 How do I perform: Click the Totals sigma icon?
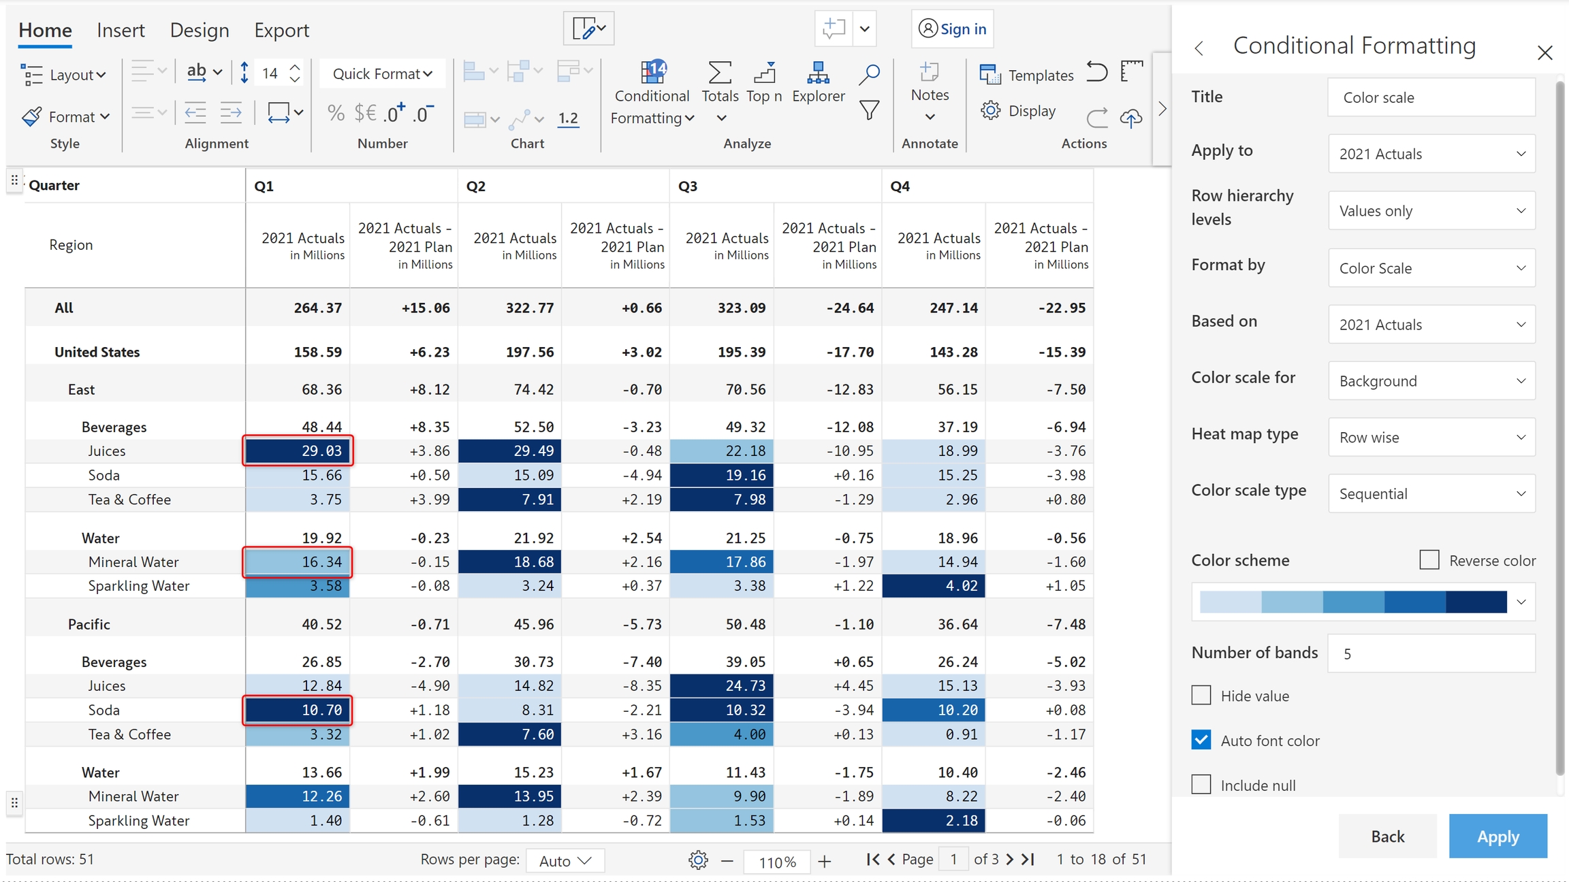tap(720, 73)
